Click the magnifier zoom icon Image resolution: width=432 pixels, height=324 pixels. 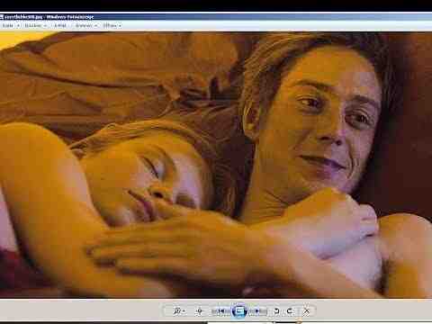(x=177, y=311)
